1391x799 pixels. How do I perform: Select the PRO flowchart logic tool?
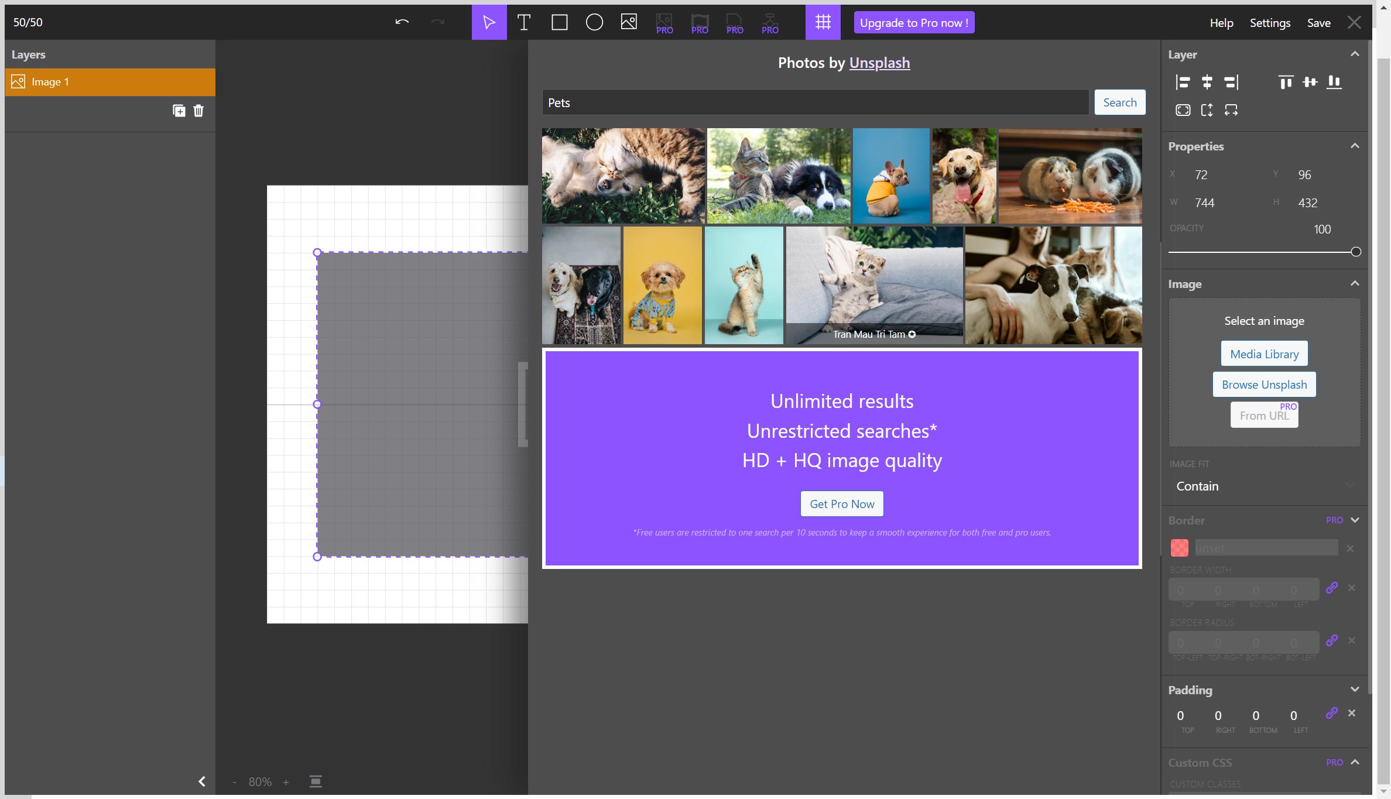coord(770,23)
